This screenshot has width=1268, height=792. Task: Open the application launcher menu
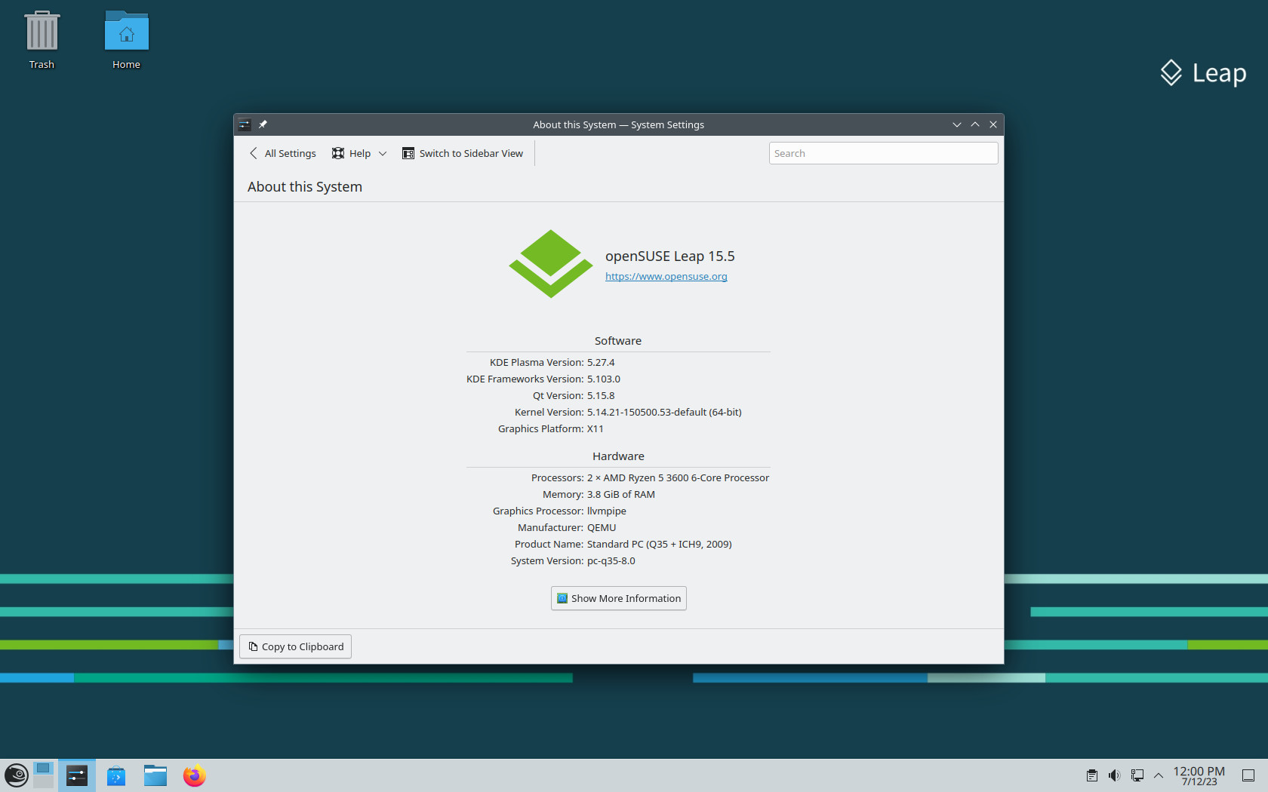(17, 775)
